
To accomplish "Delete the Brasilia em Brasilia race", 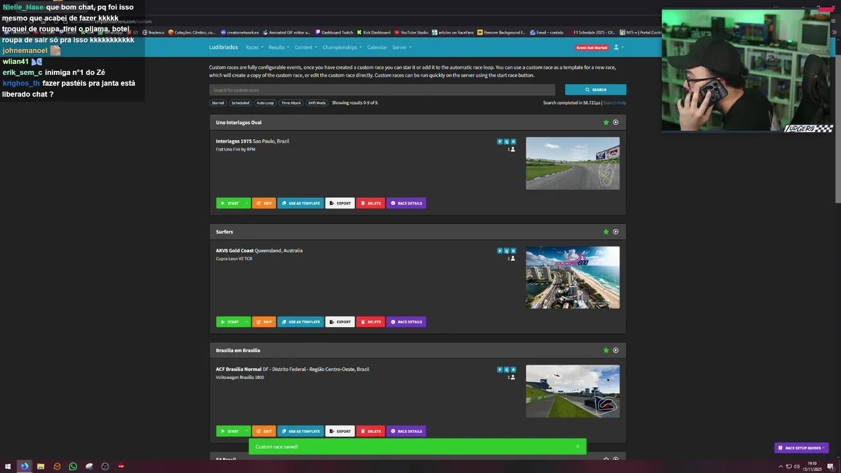I will [371, 432].
